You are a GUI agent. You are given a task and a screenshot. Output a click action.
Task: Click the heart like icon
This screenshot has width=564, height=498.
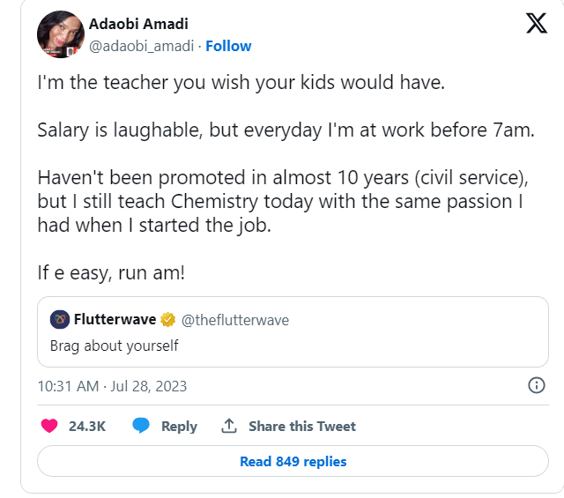49,426
